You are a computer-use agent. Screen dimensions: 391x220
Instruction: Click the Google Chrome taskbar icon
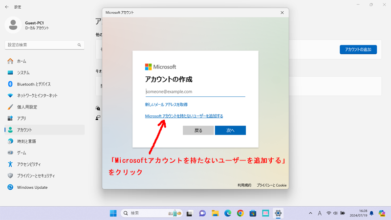[240, 213]
